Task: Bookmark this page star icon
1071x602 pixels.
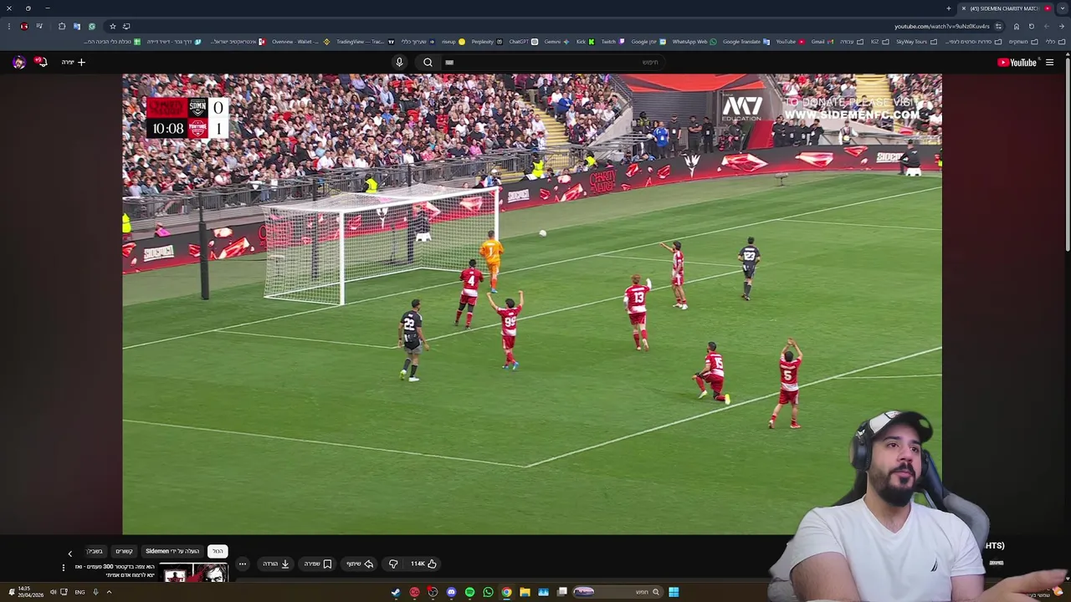Action: [113, 26]
